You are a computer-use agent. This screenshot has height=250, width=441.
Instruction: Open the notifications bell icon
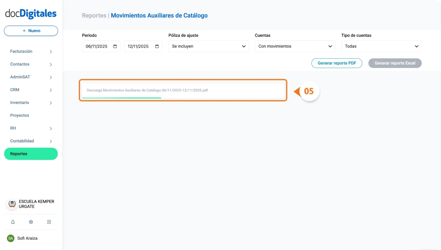click(x=13, y=222)
